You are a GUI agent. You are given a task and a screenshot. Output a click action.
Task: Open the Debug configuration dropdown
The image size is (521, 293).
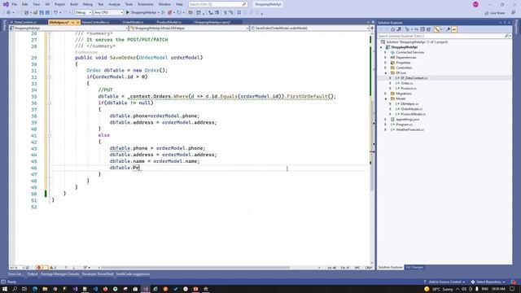pyautogui.click(x=83, y=12)
